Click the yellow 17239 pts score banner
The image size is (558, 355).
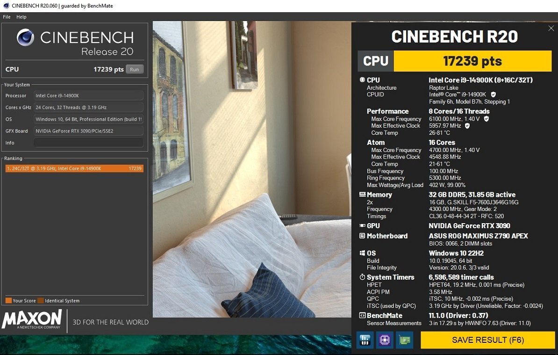pos(472,61)
